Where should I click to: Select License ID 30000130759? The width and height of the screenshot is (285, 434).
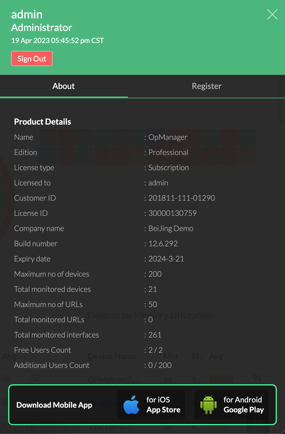point(173,213)
